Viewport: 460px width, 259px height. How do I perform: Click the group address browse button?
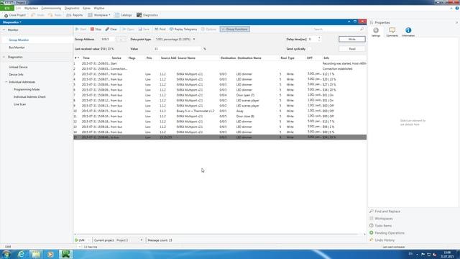tap(121, 39)
